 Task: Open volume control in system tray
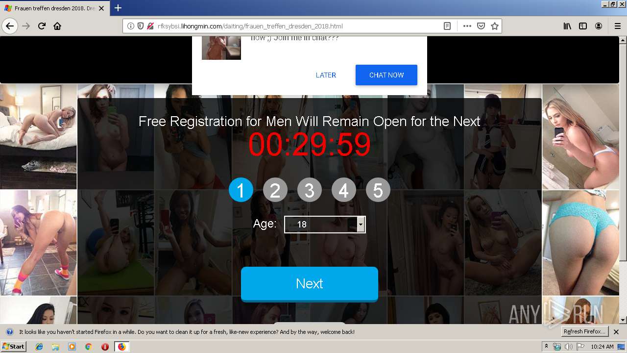tap(568, 347)
